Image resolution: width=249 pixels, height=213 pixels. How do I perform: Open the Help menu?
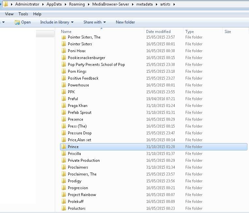(37, 14)
